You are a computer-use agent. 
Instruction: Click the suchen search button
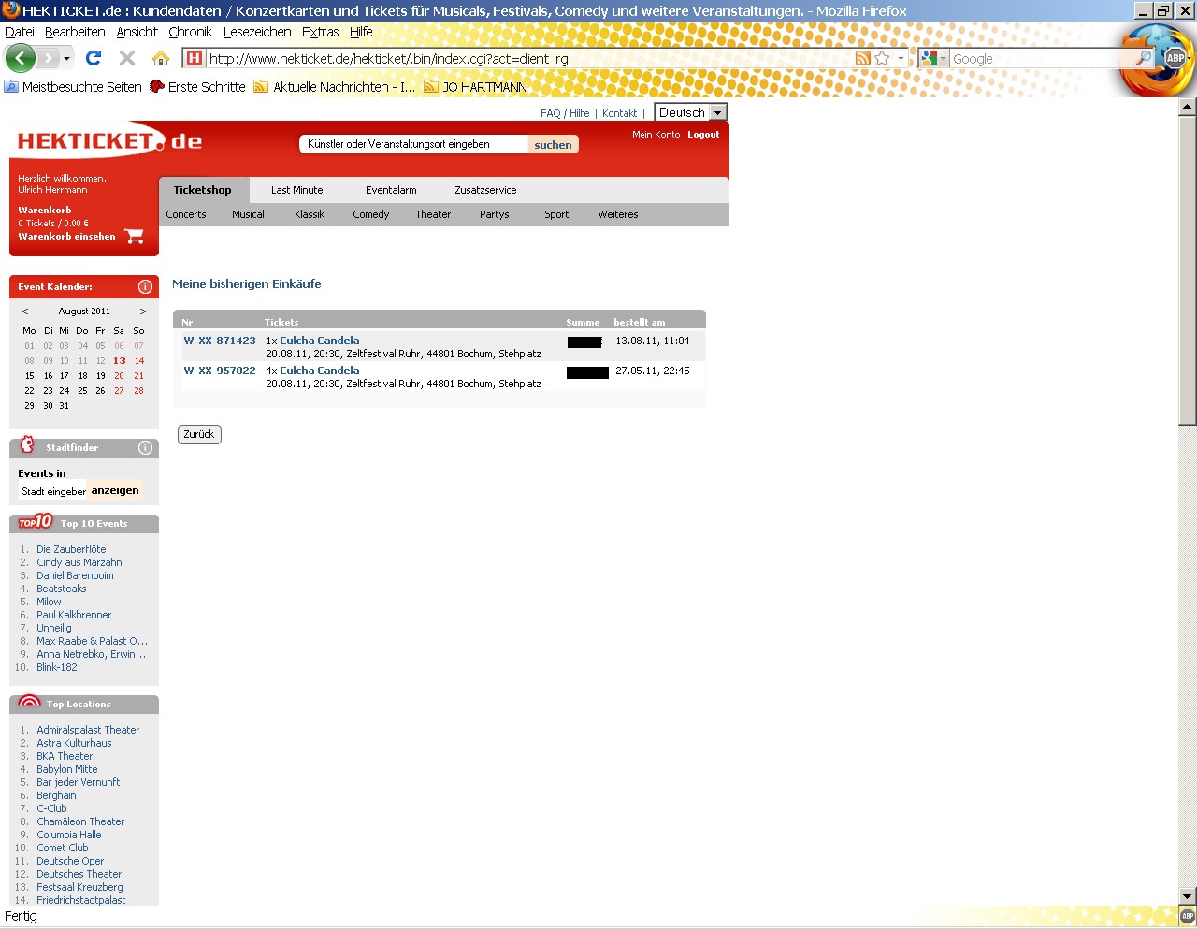[553, 144]
